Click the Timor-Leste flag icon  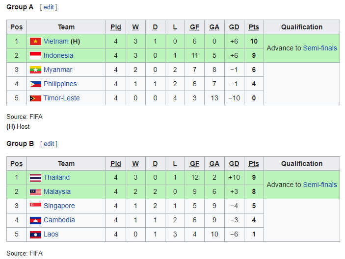tap(35, 98)
